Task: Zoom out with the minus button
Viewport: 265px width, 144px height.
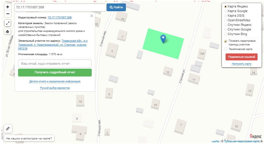Action: pyautogui.click(x=7, y=14)
